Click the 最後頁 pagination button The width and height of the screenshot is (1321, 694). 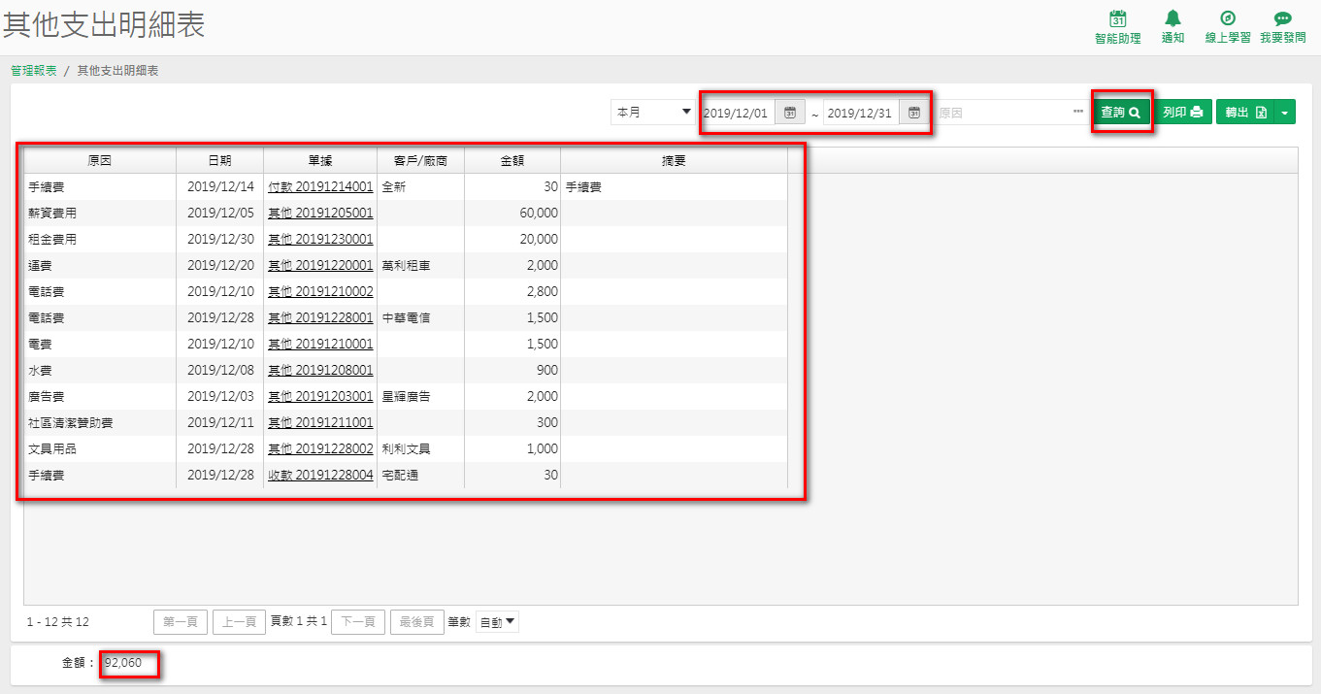(x=417, y=622)
